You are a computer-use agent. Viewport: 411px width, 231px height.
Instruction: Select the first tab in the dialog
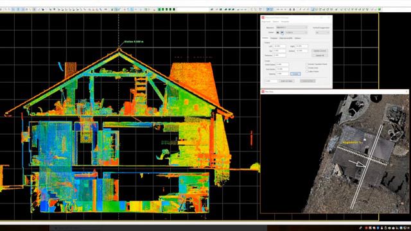(x=265, y=38)
